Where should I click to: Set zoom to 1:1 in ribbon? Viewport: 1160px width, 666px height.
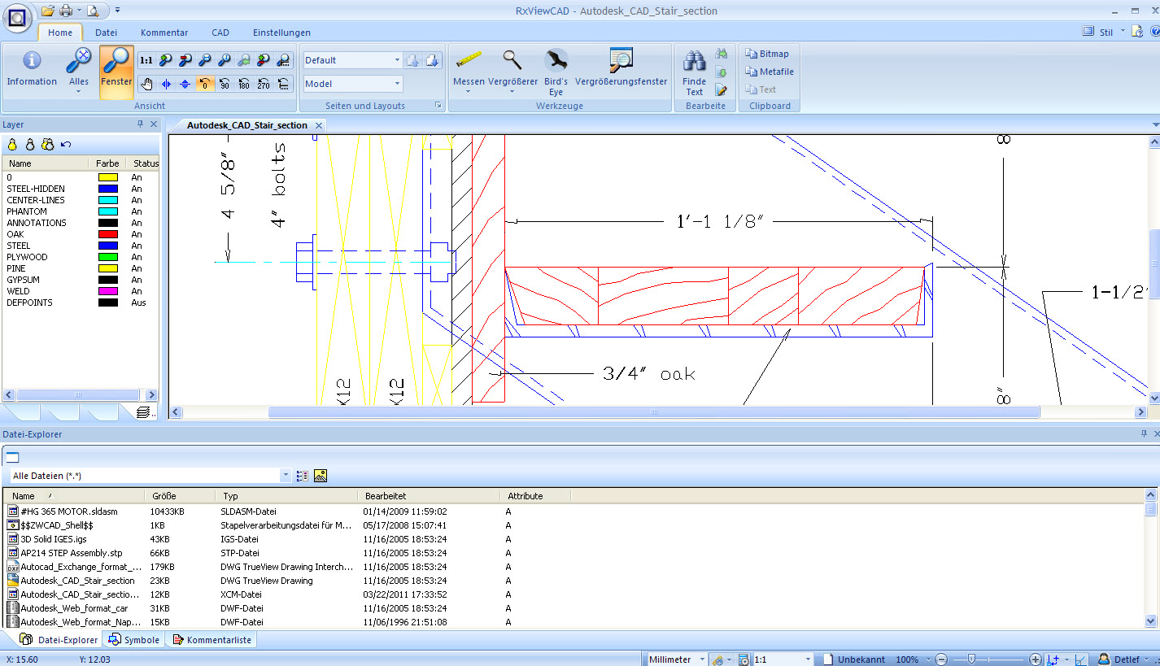pyautogui.click(x=146, y=60)
